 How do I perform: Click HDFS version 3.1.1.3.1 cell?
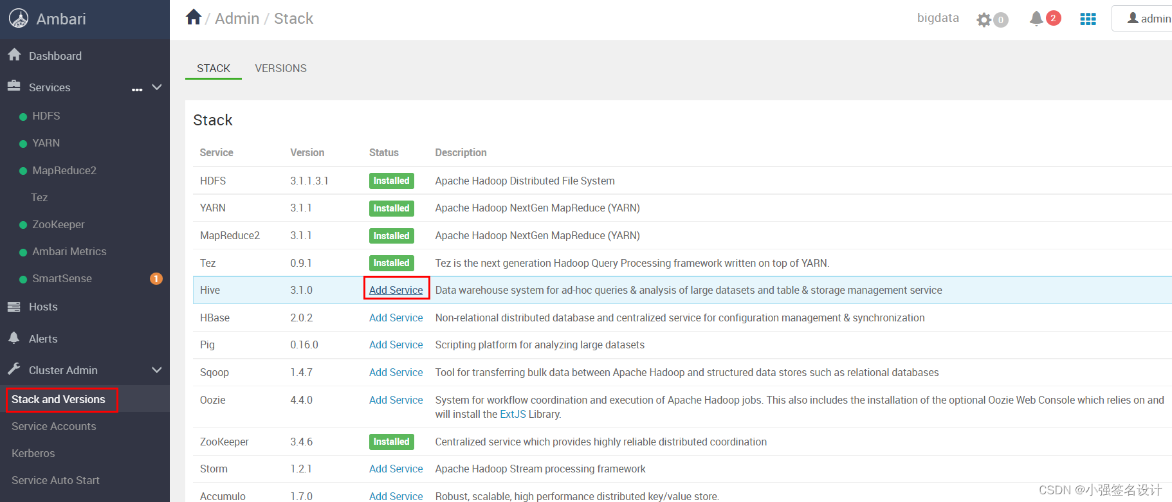tap(309, 181)
